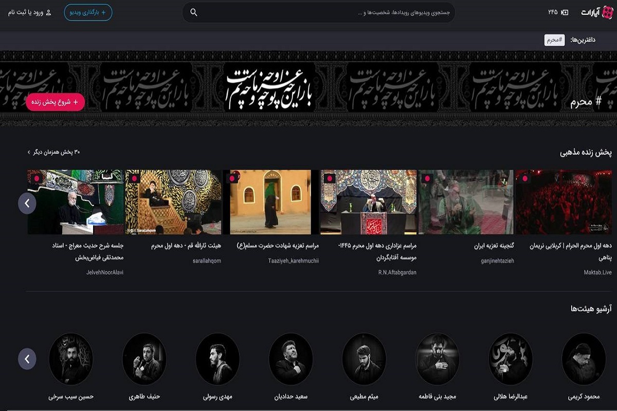The width and height of the screenshot is (617, 411).
Task: Open title مراسم تعزیه شهادت حضرت مسلم(ع)
Action: 278,246
